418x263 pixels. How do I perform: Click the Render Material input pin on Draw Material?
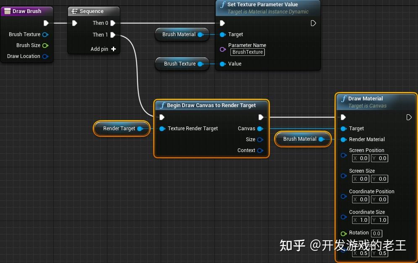click(344, 139)
